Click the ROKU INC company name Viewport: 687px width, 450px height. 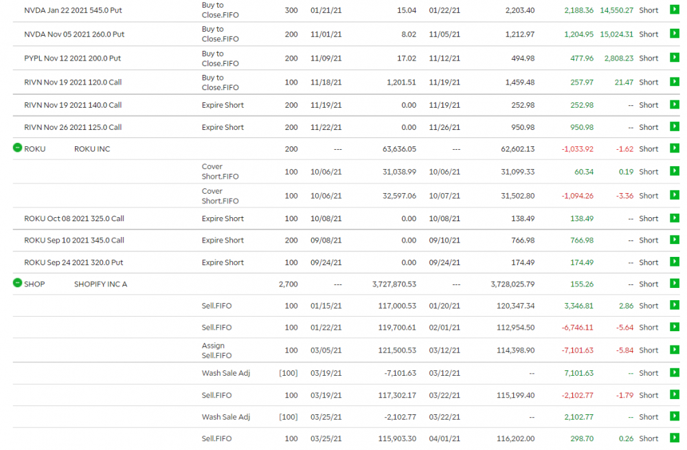pyautogui.click(x=92, y=149)
